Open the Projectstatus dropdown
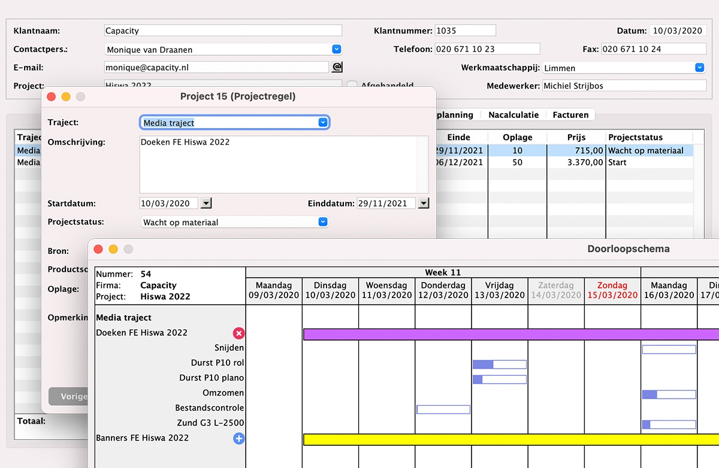 click(x=323, y=222)
